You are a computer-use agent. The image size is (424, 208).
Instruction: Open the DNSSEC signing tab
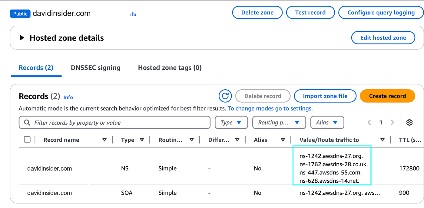96,68
